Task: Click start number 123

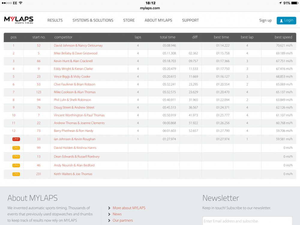Action: (x=39, y=92)
